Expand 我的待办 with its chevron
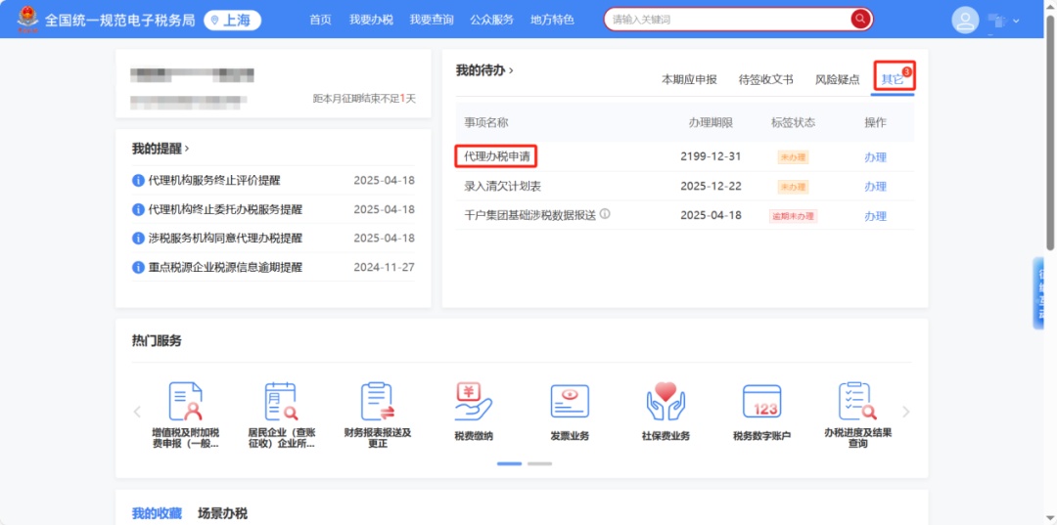Image resolution: width=1057 pixels, height=525 pixels. click(x=510, y=70)
